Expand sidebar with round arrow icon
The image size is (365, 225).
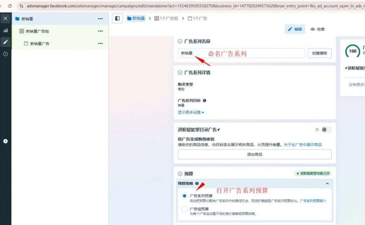[6, 141]
